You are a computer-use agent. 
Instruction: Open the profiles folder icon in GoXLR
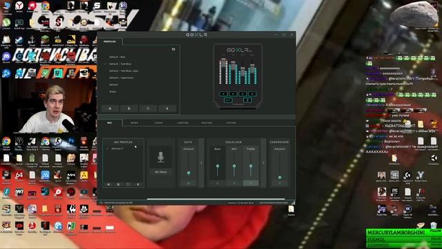pyautogui.click(x=173, y=49)
